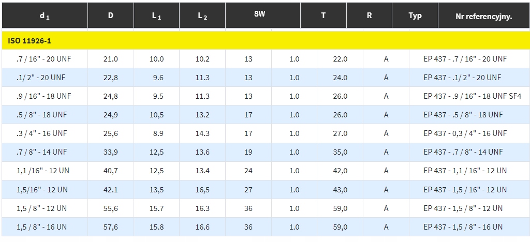Click the 1,1 /16" - 12 UN thread cell

click(x=44, y=171)
